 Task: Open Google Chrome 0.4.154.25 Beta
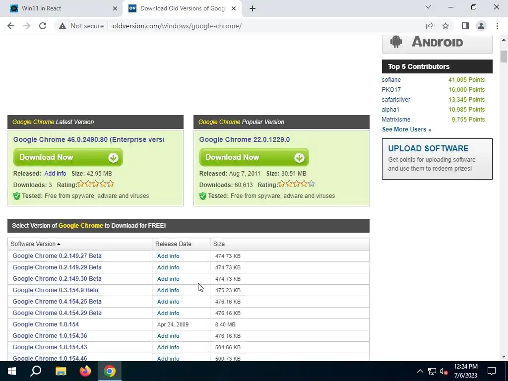pos(57,301)
